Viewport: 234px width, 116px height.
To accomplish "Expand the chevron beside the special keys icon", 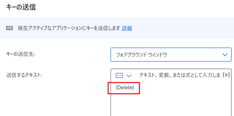I will (x=129, y=76).
